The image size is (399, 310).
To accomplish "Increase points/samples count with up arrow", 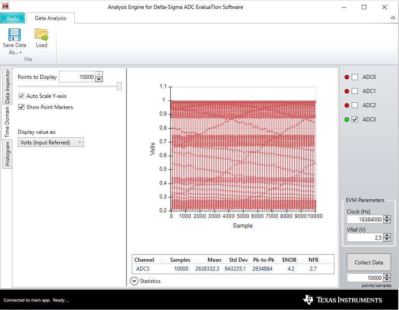I will 387,276.
